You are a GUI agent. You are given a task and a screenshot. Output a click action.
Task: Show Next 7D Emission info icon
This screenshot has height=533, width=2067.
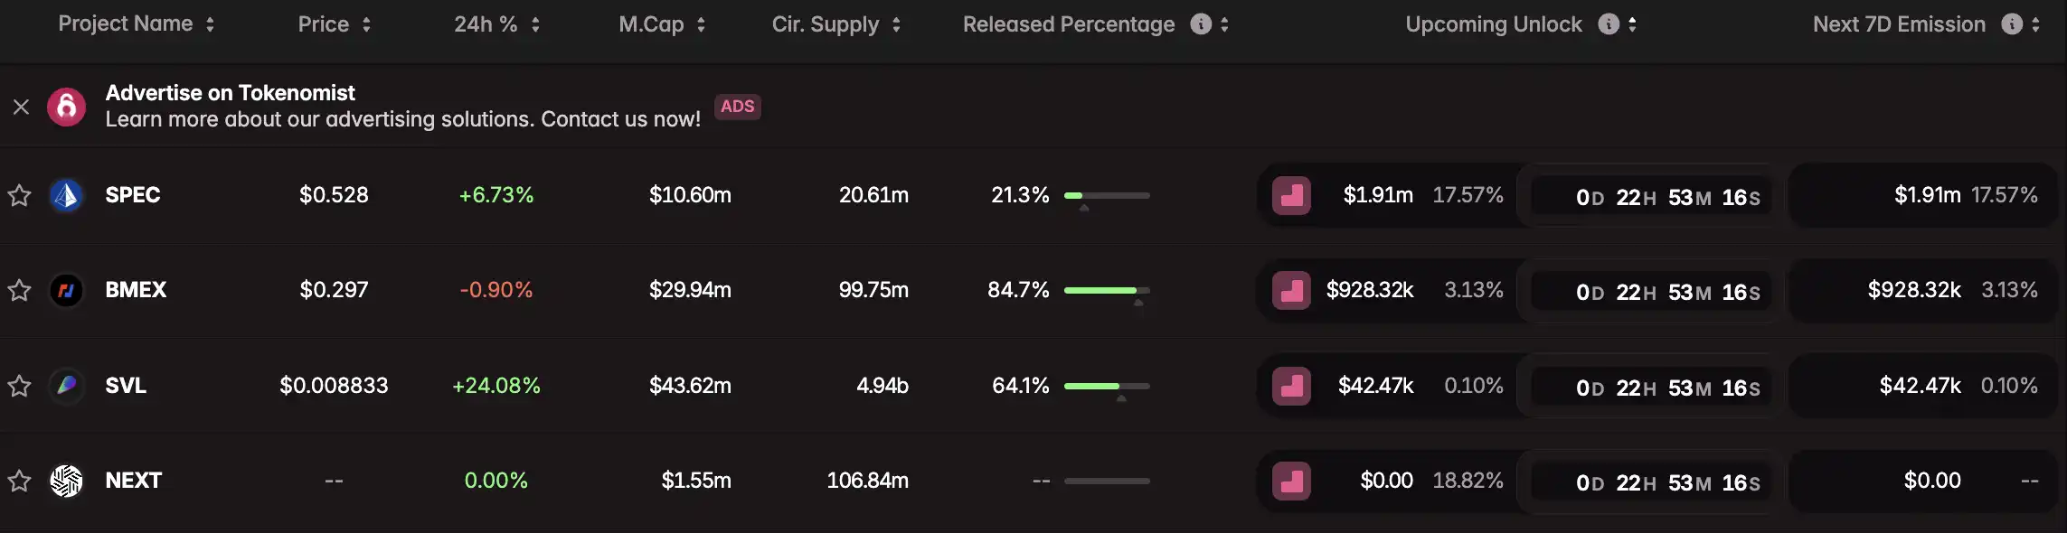tap(2012, 24)
